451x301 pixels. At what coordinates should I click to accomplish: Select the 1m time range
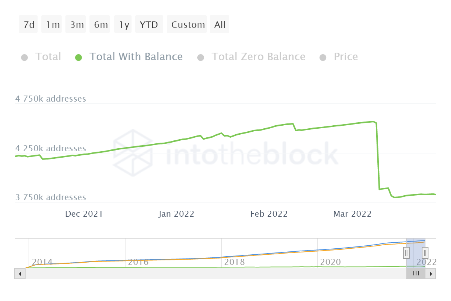click(x=53, y=25)
